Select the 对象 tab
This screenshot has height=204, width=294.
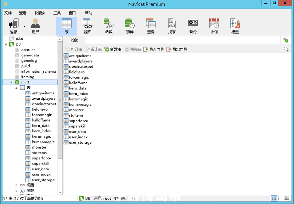click(74, 40)
